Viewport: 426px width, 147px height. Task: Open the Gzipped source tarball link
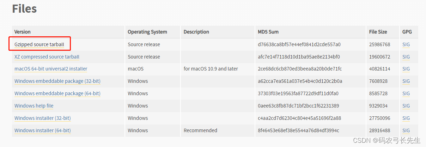(x=39, y=44)
